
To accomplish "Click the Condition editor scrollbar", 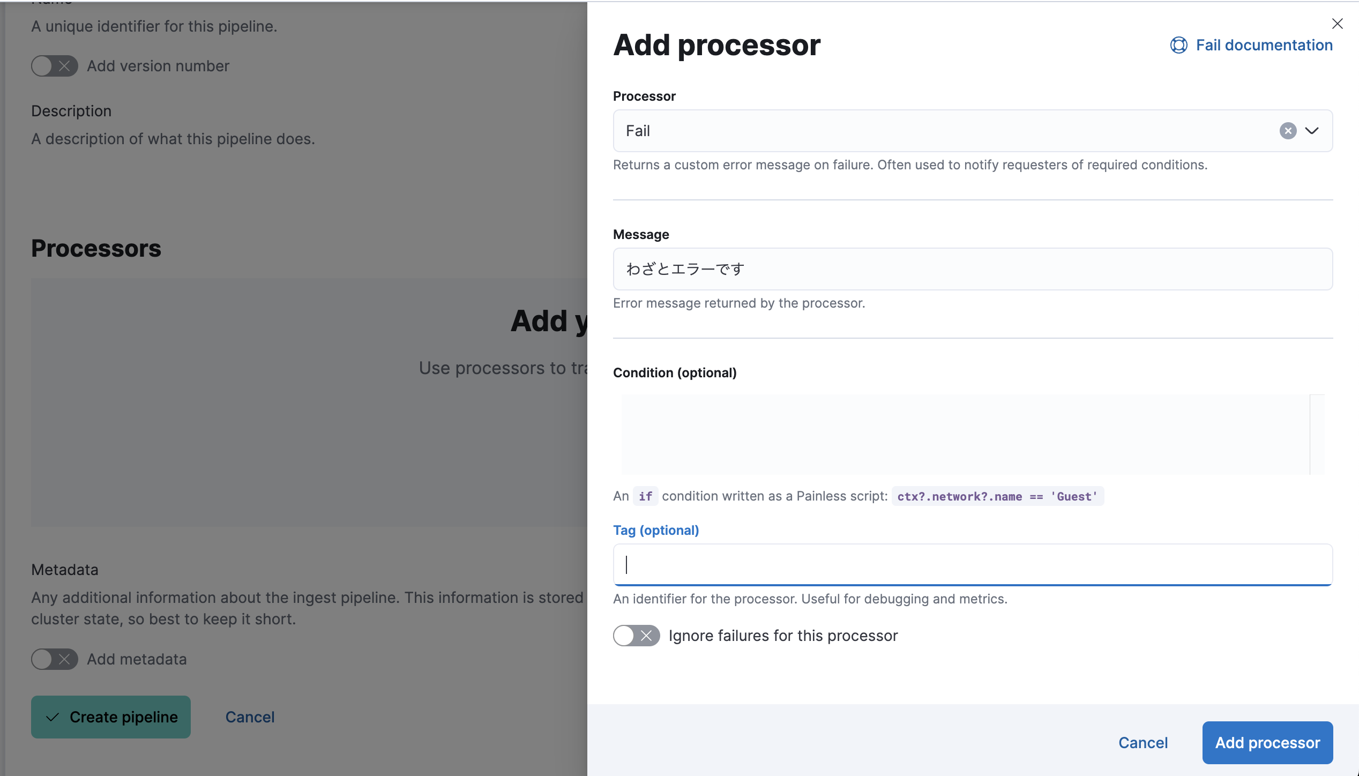I will [1317, 434].
